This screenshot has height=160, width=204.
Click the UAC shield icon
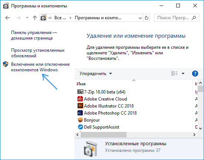[x=6, y=64]
